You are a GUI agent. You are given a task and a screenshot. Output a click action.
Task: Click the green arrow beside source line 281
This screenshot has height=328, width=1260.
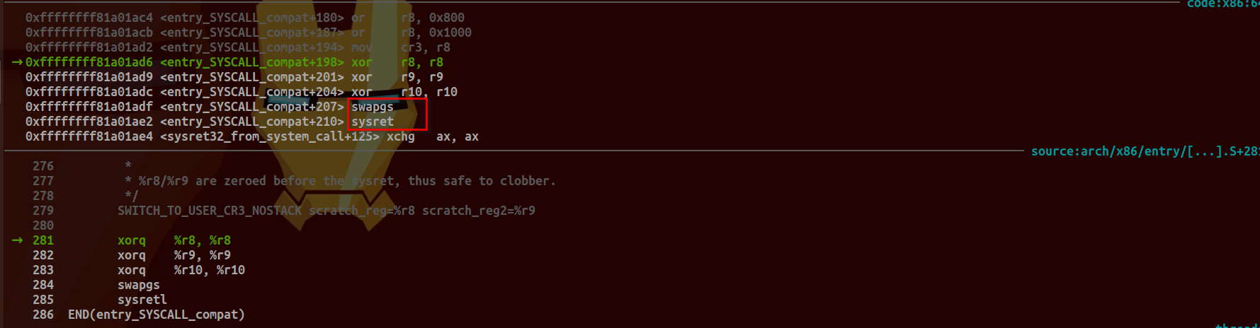pos(17,240)
